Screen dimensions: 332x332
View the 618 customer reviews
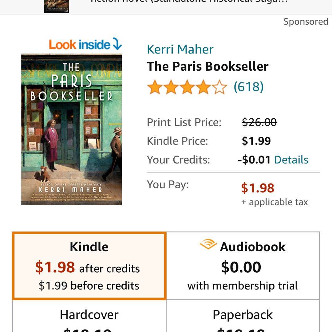pos(248,87)
